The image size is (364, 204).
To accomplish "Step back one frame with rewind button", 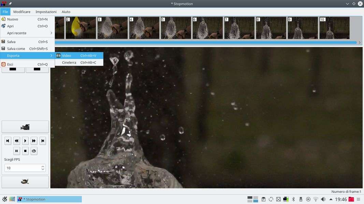I will pos(16,141).
